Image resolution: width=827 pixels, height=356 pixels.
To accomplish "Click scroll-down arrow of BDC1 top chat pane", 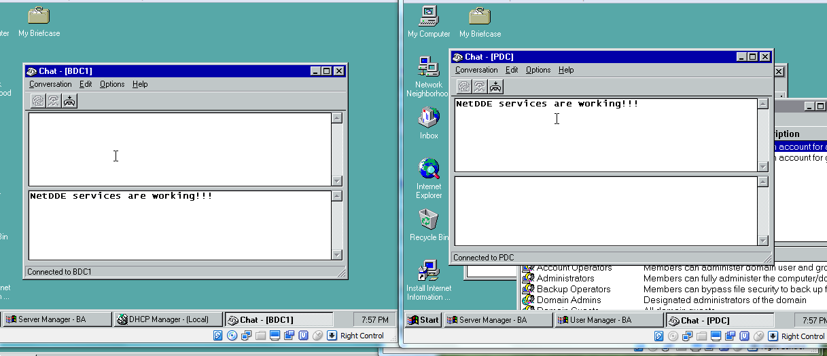I will 337,180.
